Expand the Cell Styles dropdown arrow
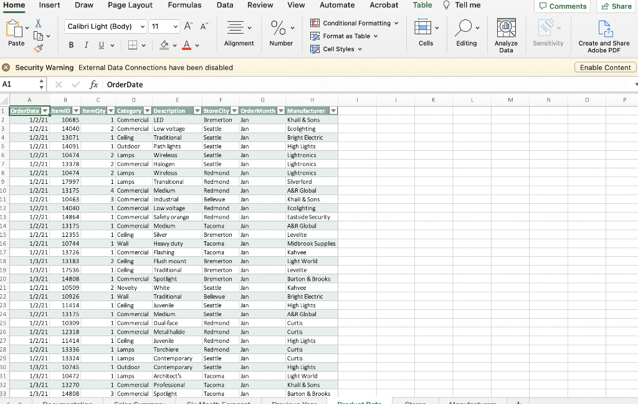 359,49
